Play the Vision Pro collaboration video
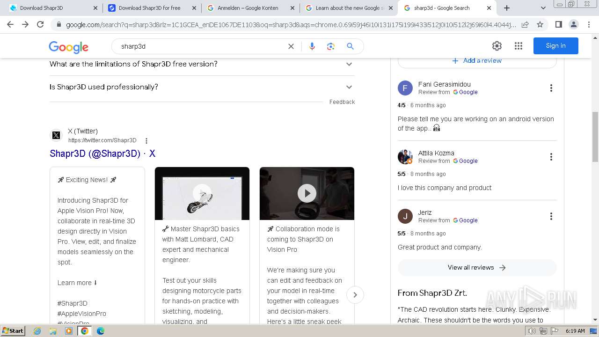This screenshot has height=337, width=599. (x=307, y=193)
